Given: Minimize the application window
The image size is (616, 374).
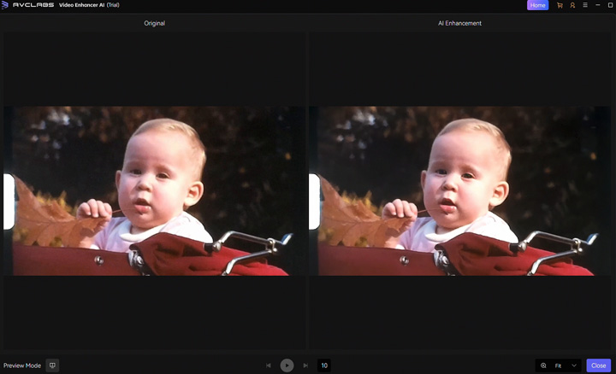Looking at the screenshot, I should coord(597,5).
